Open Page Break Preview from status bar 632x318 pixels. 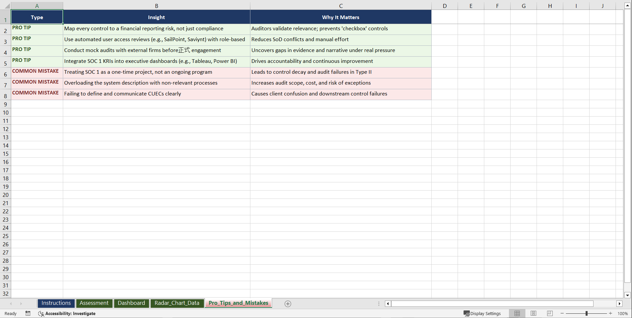coord(549,313)
